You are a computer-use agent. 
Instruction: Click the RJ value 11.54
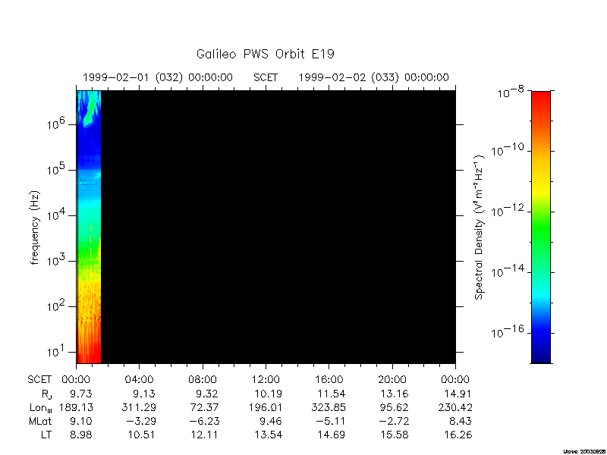[x=332, y=394]
